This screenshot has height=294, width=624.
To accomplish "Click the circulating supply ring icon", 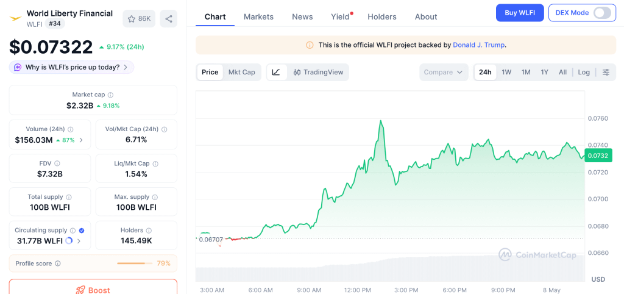I will coord(69,240).
